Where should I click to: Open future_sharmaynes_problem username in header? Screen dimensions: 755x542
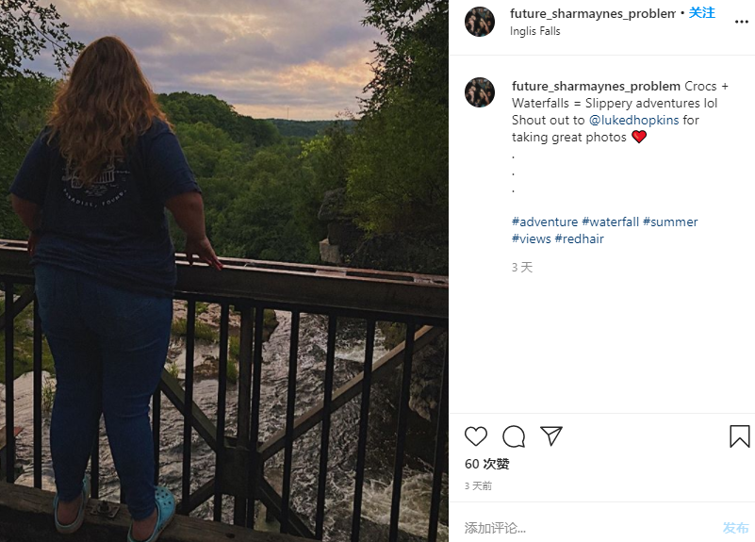[x=593, y=13]
